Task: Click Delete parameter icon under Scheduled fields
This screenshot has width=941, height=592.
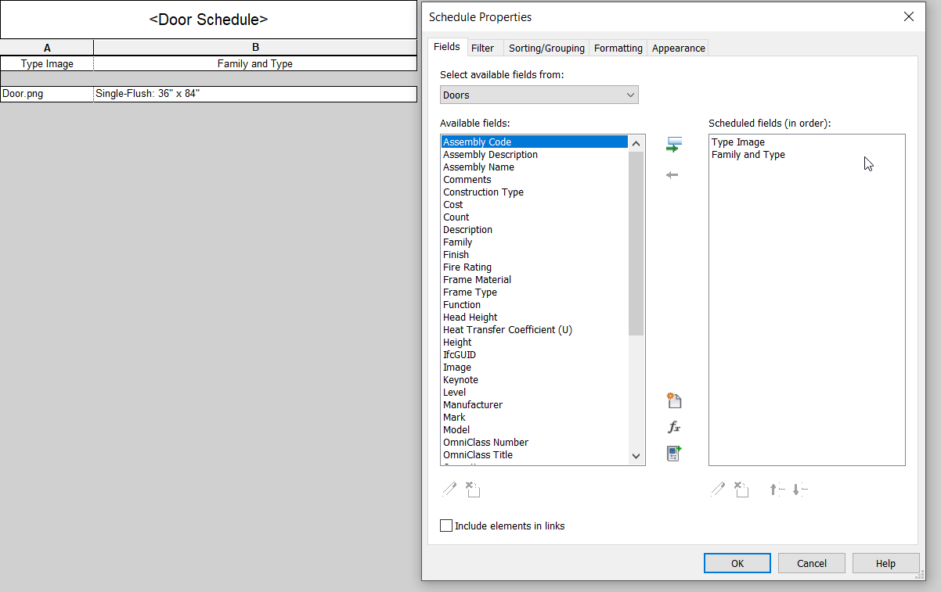Action: click(x=741, y=490)
